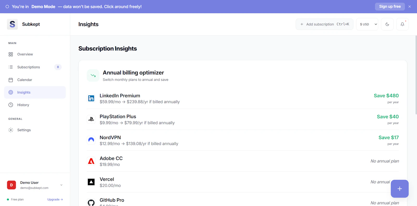Click the Subkept S logo icon
This screenshot has width=417, height=206.
[12, 24]
